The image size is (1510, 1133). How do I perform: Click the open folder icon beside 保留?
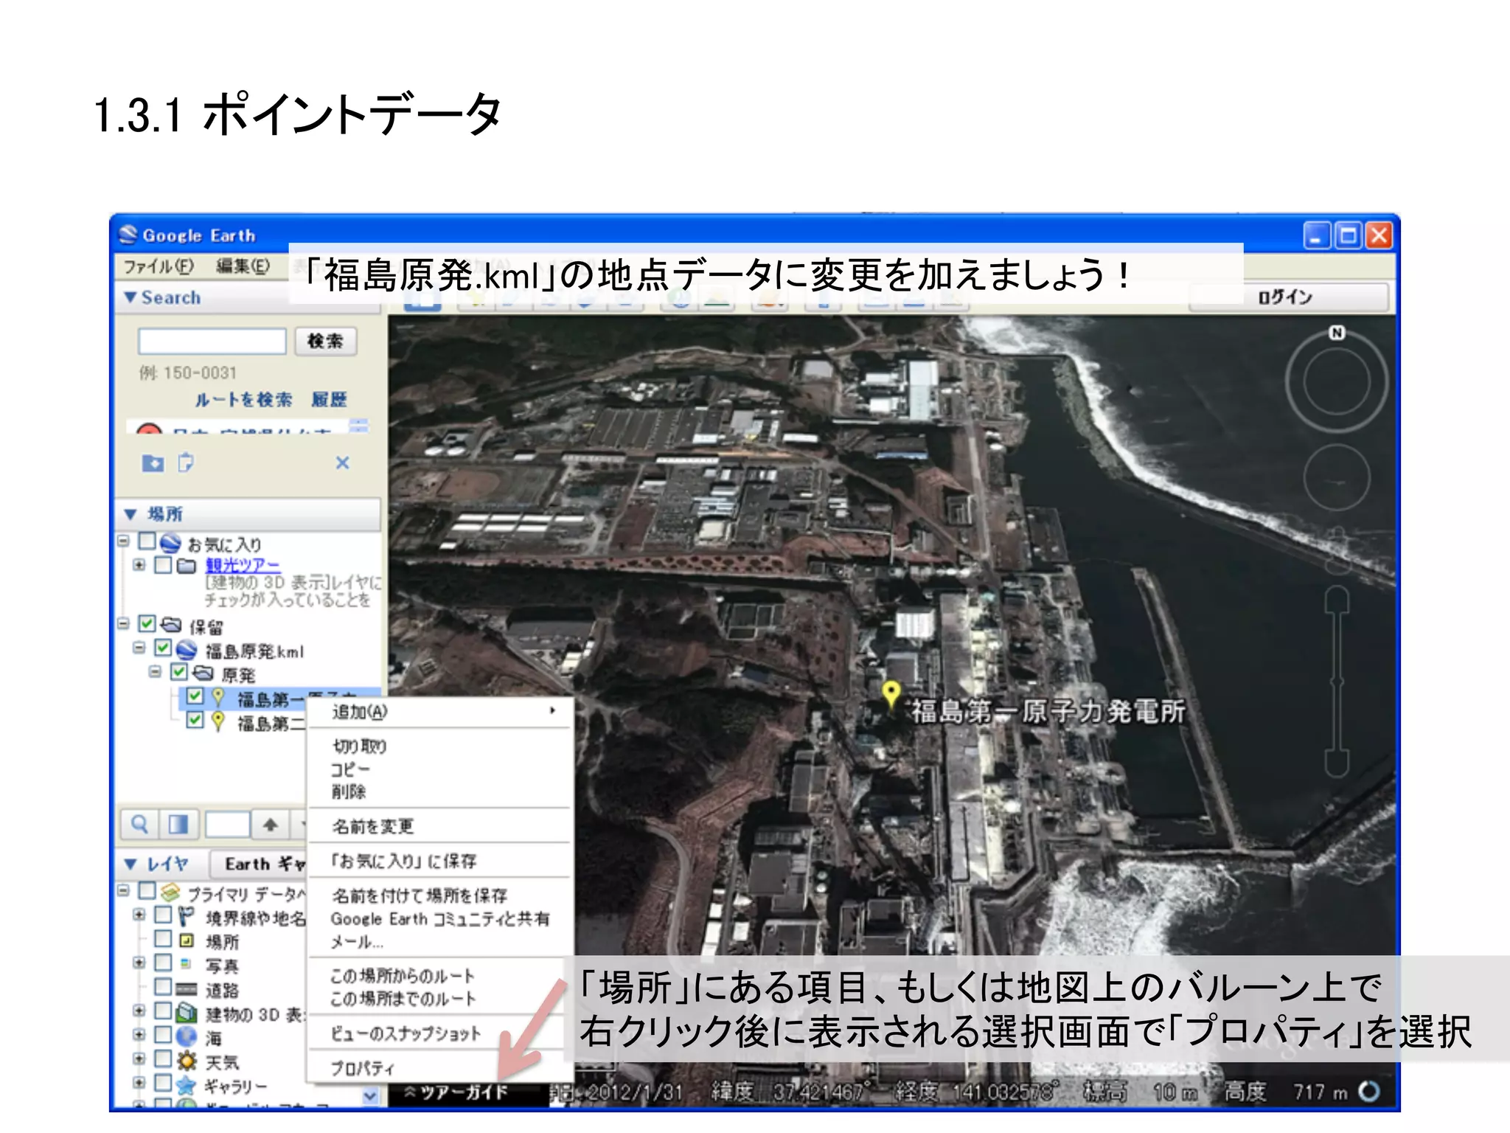(171, 625)
